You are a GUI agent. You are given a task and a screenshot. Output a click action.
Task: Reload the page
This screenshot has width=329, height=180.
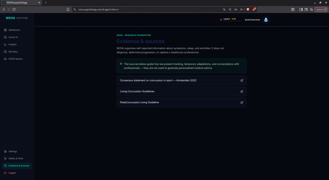pos(14,9)
